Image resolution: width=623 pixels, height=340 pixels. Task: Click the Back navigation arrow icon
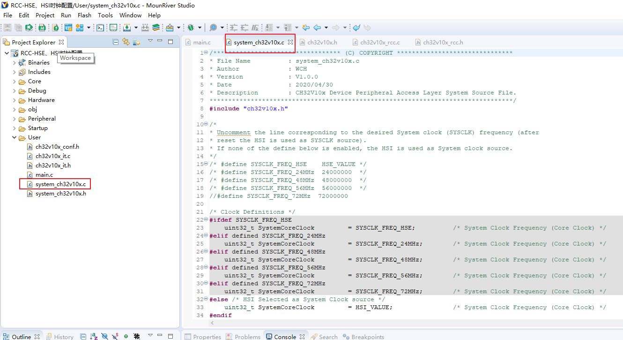(317, 28)
